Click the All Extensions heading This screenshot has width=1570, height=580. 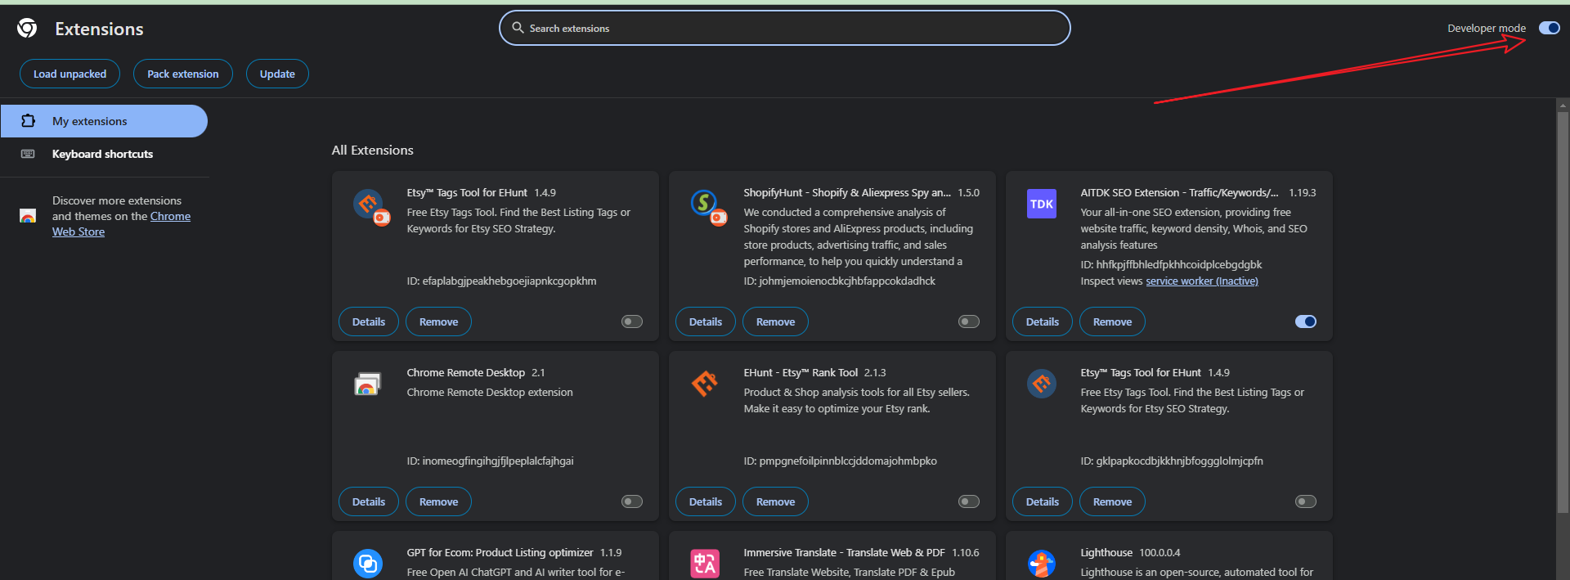pos(372,150)
